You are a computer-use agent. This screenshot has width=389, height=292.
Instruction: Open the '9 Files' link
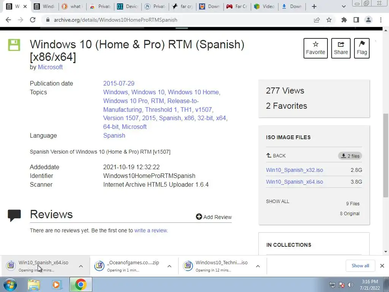[353, 204]
